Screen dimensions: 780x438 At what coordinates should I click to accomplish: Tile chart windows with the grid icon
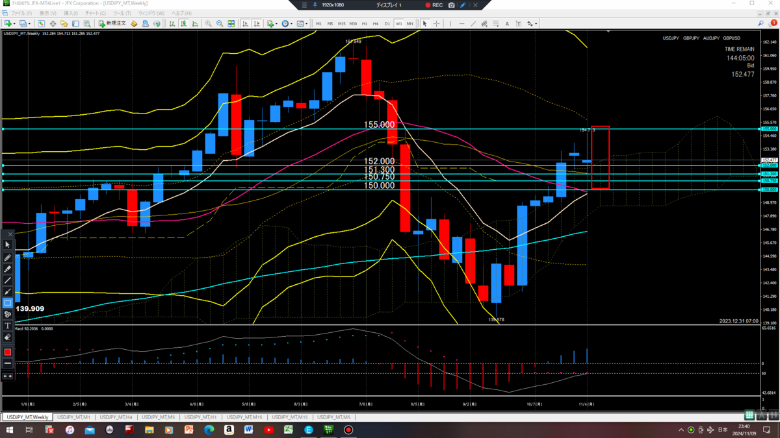[231, 23]
